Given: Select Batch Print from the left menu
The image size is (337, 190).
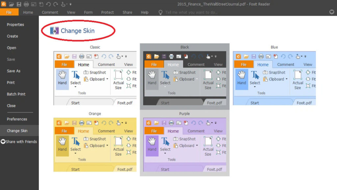Looking at the screenshot, I should coord(16,94).
